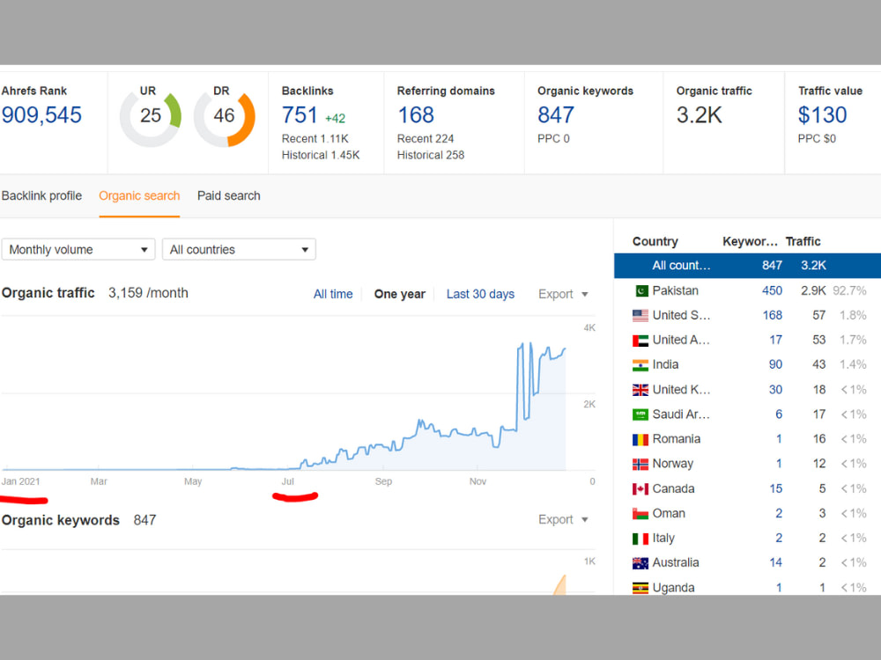The width and height of the screenshot is (881, 660).
Task: Click the Pakistan flag icon
Action: coord(640,290)
